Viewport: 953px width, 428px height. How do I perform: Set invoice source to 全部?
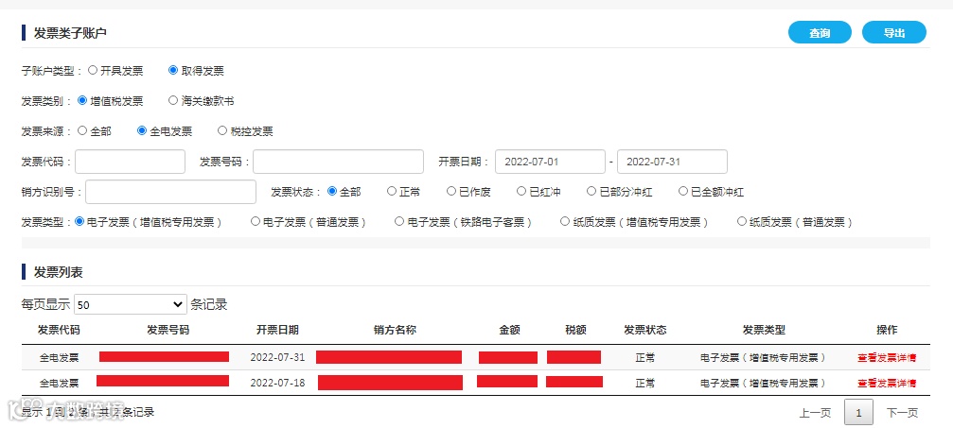[82, 130]
